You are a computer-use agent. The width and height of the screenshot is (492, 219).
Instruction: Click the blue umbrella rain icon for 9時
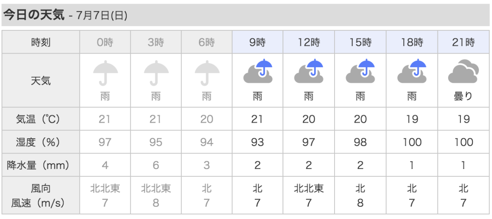coord(257,72)
